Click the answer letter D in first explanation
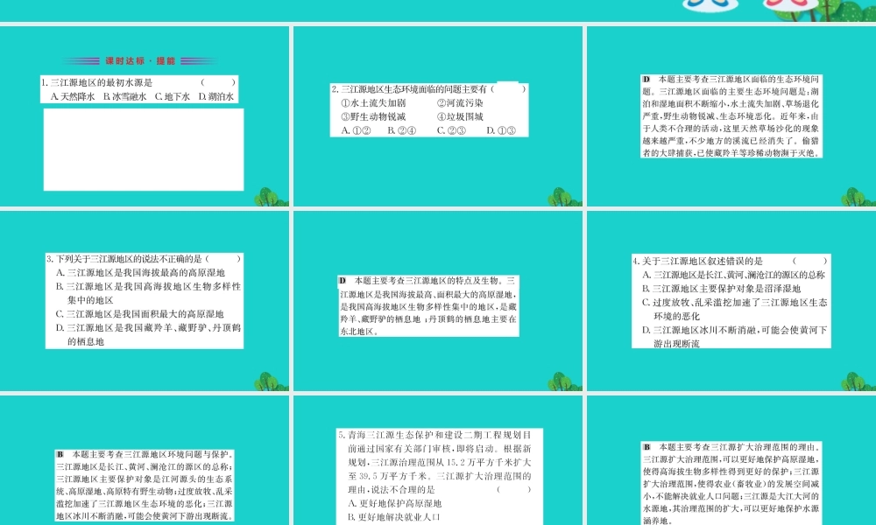Screen dimensions: 876x525 (646, 80)
